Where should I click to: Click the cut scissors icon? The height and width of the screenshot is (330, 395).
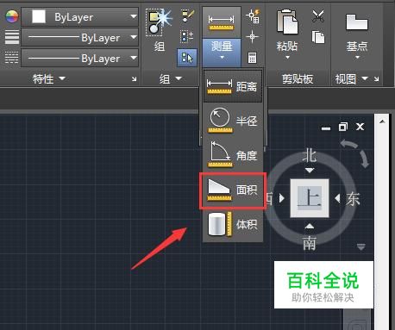tap(318, 16)
